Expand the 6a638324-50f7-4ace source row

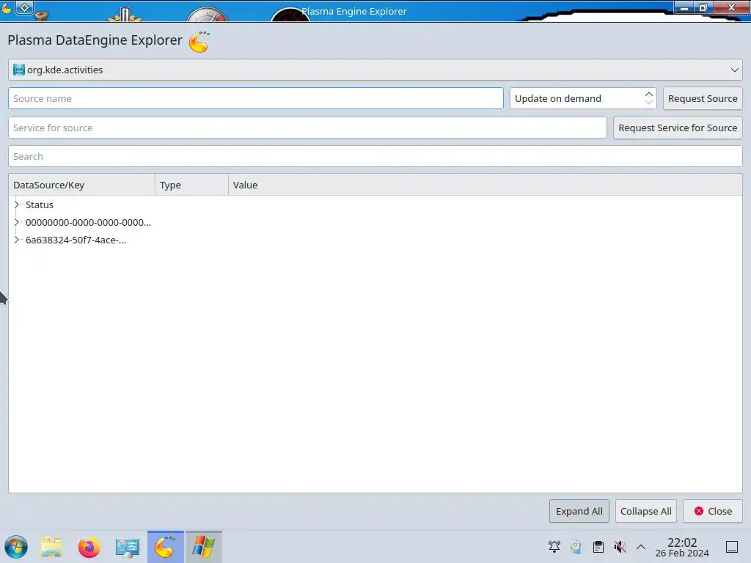point(17,240)
